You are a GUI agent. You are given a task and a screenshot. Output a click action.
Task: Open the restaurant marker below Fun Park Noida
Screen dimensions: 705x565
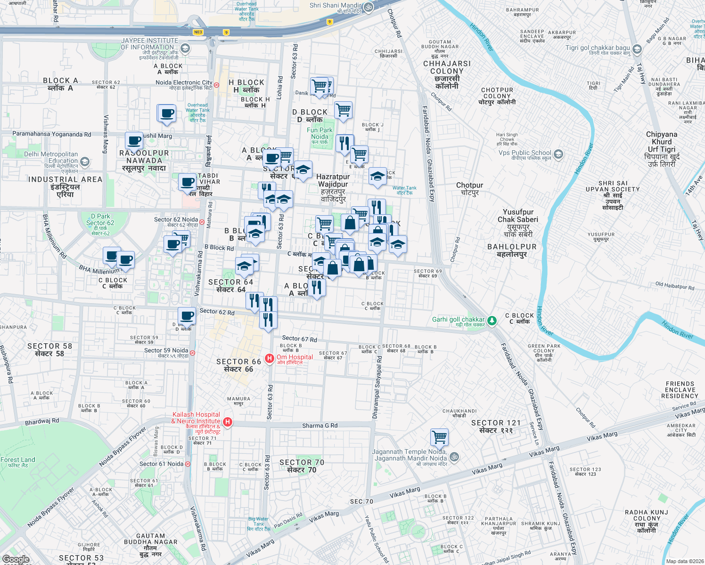click(x=344, y=144)
